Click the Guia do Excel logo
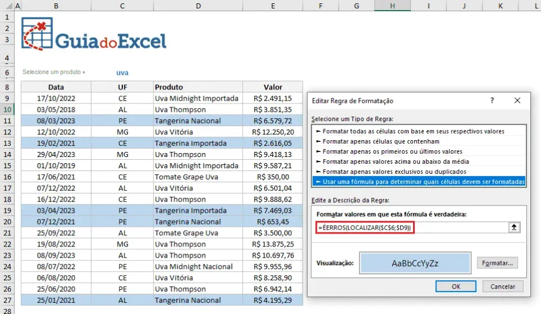The image size is (541, 314). coord(94,34)
